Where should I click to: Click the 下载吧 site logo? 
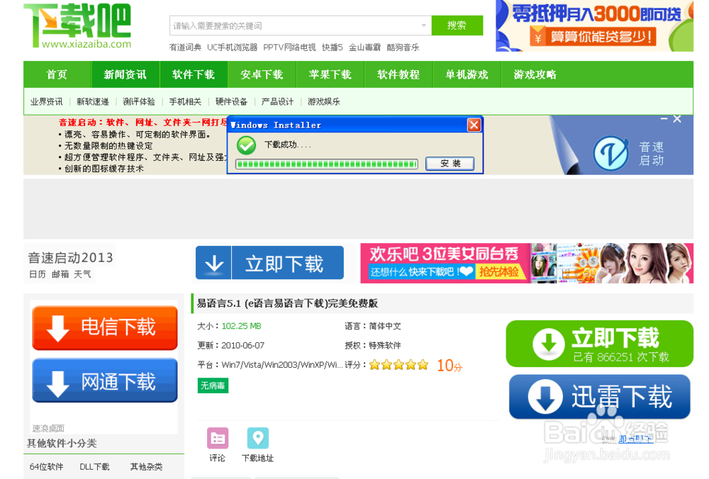(x=77, y=26)
